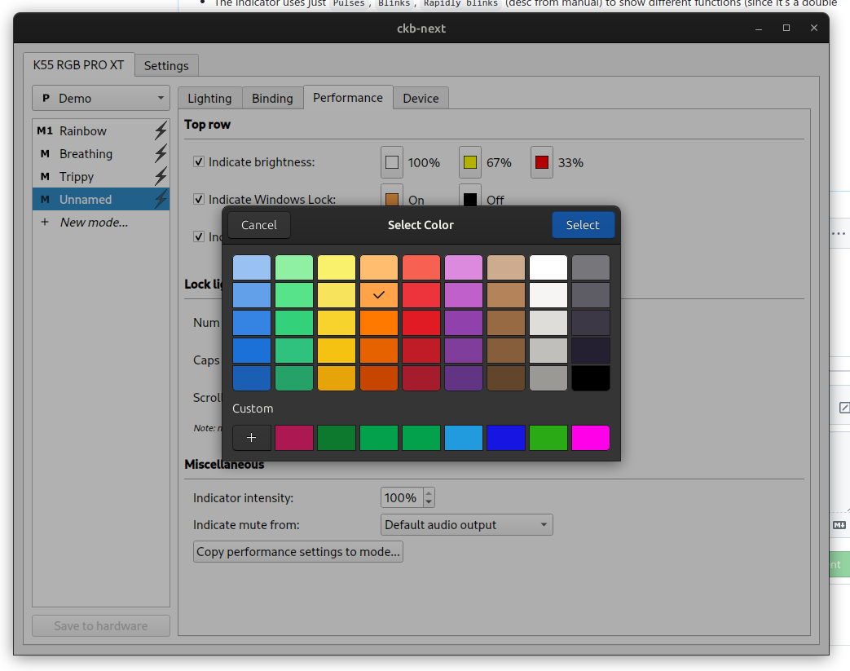Pick the lightest blue palette color
850x671 pixels.
(x=252, y=267)
